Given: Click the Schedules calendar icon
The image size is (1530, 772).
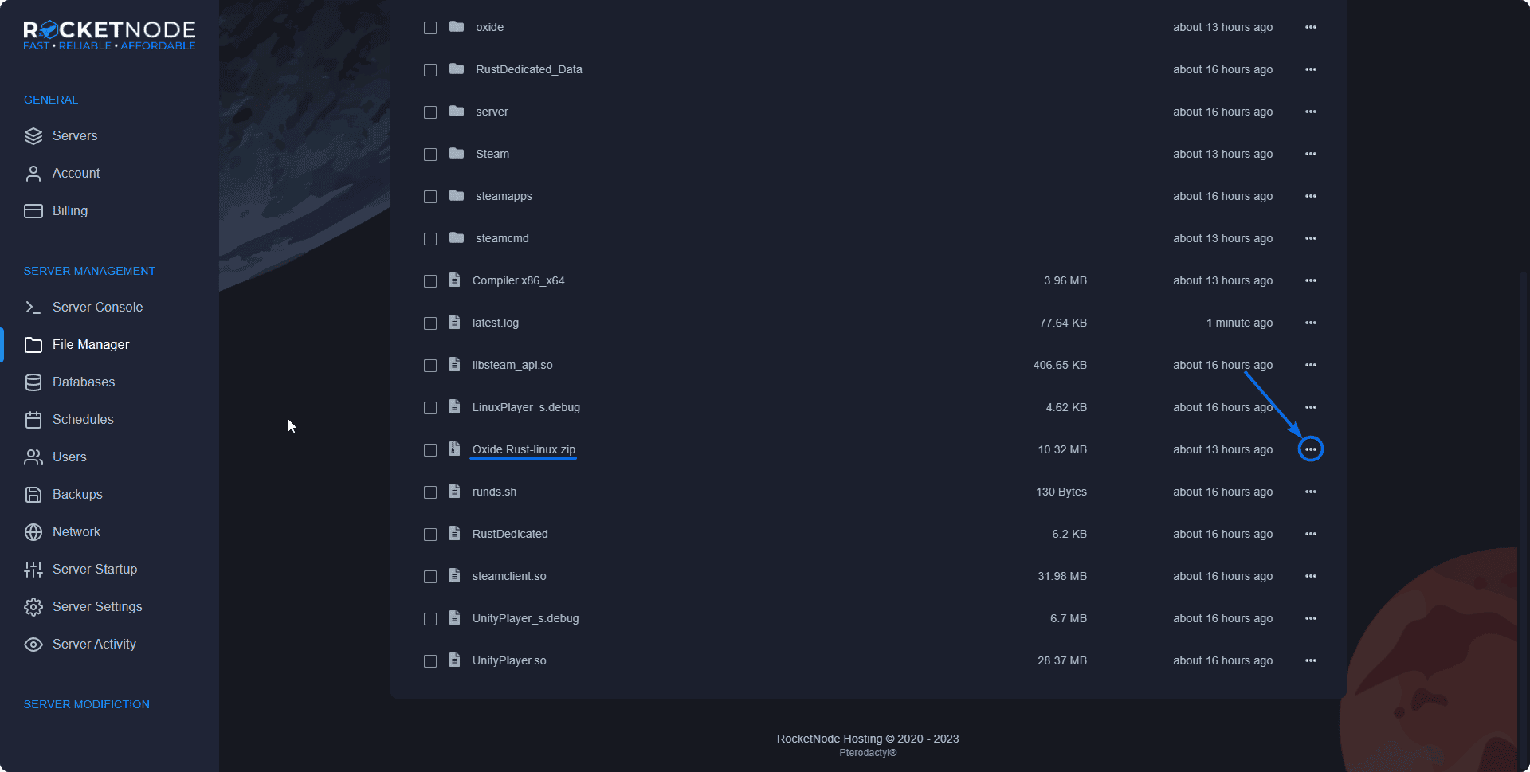Looking at the screenshot, I should pos(33,420).
